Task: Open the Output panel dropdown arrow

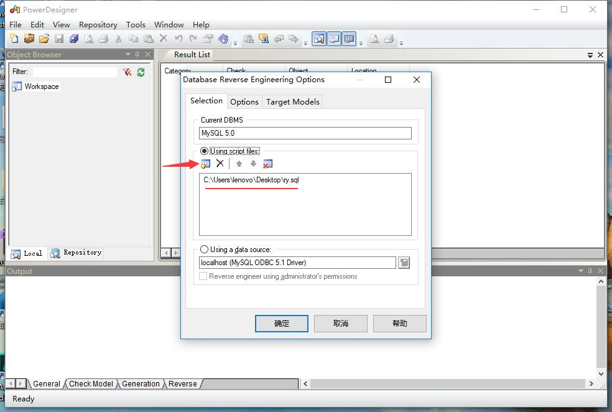Action: (x=581, y=271)
